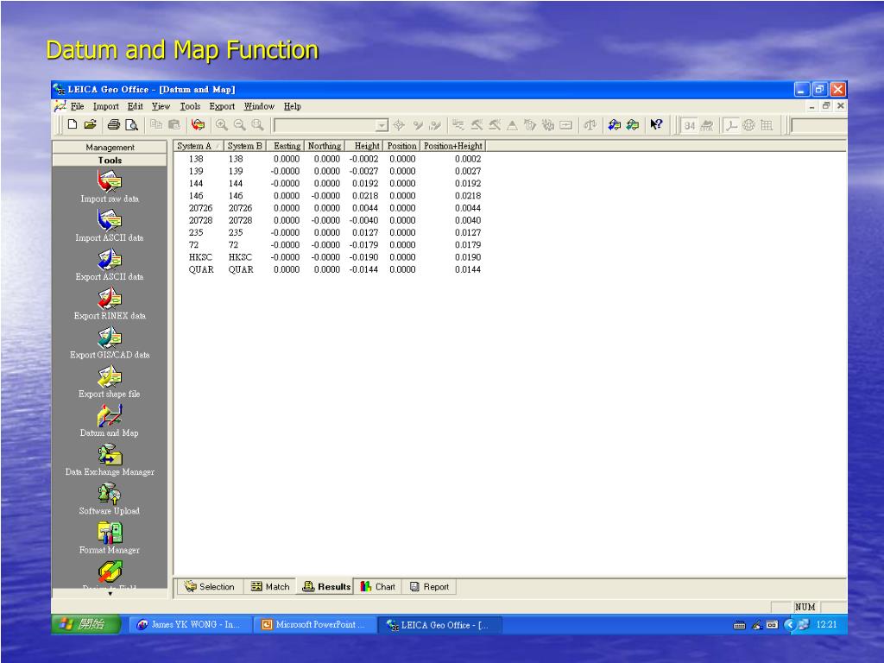This screenshot has height=663, width=884.
Task: Click the Zoom In magnifier icon
Action: pyautogui.click(x=222, y=124)
